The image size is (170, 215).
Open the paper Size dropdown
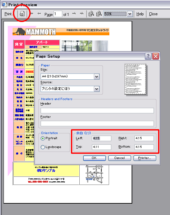pos(97,76)
